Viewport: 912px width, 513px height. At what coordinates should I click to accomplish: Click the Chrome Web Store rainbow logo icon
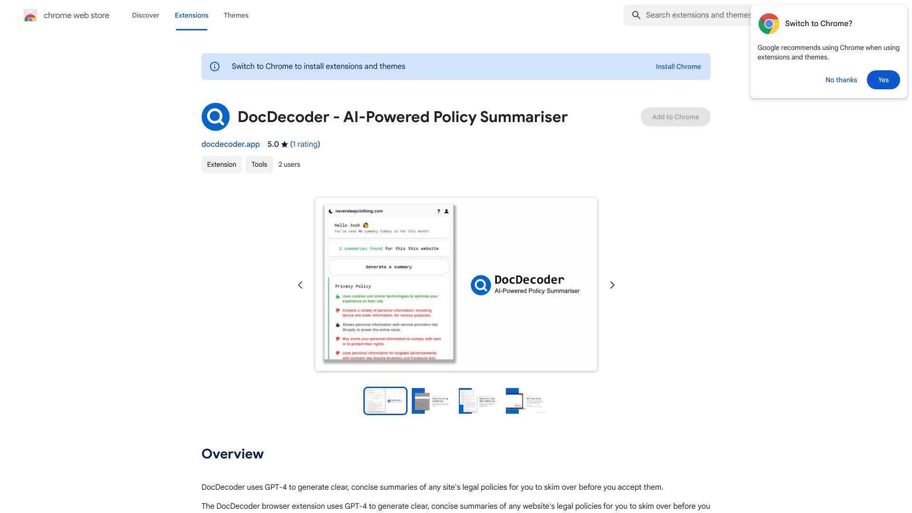click(30, 15)
